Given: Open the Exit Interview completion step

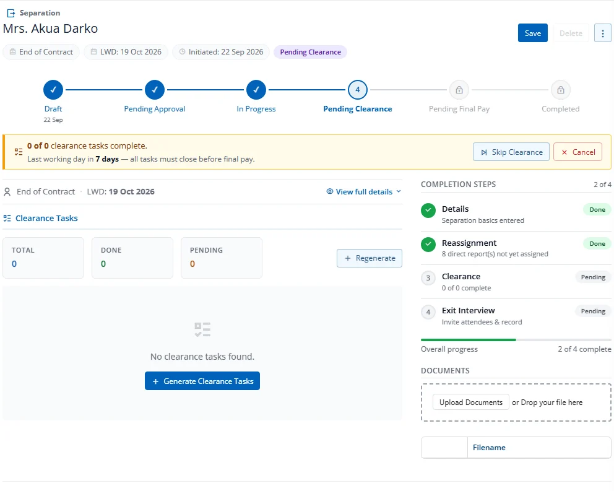Looking at the screenshot, I should pos(516,316).
